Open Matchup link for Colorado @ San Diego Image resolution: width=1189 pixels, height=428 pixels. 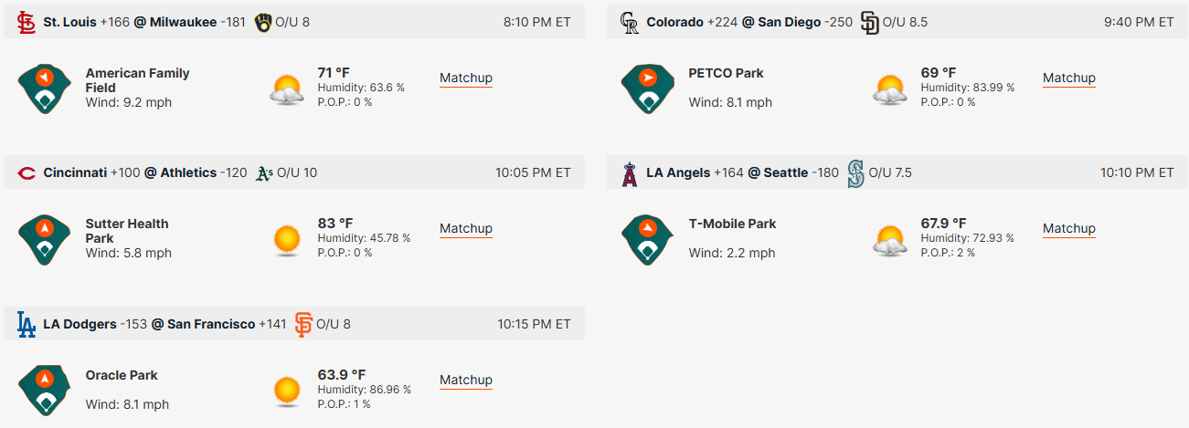[1069, 78]
